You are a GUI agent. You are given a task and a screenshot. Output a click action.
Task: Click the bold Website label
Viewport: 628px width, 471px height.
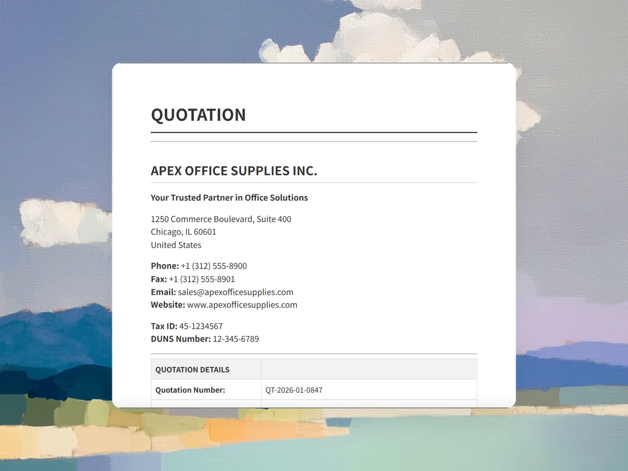168,305
